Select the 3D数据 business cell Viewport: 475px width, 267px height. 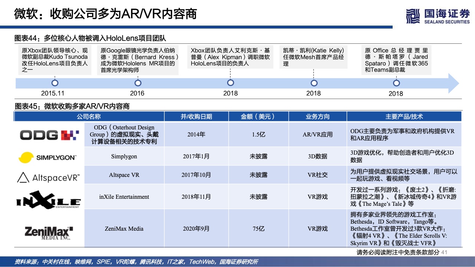pyautogui.click(x=318, y=156)
